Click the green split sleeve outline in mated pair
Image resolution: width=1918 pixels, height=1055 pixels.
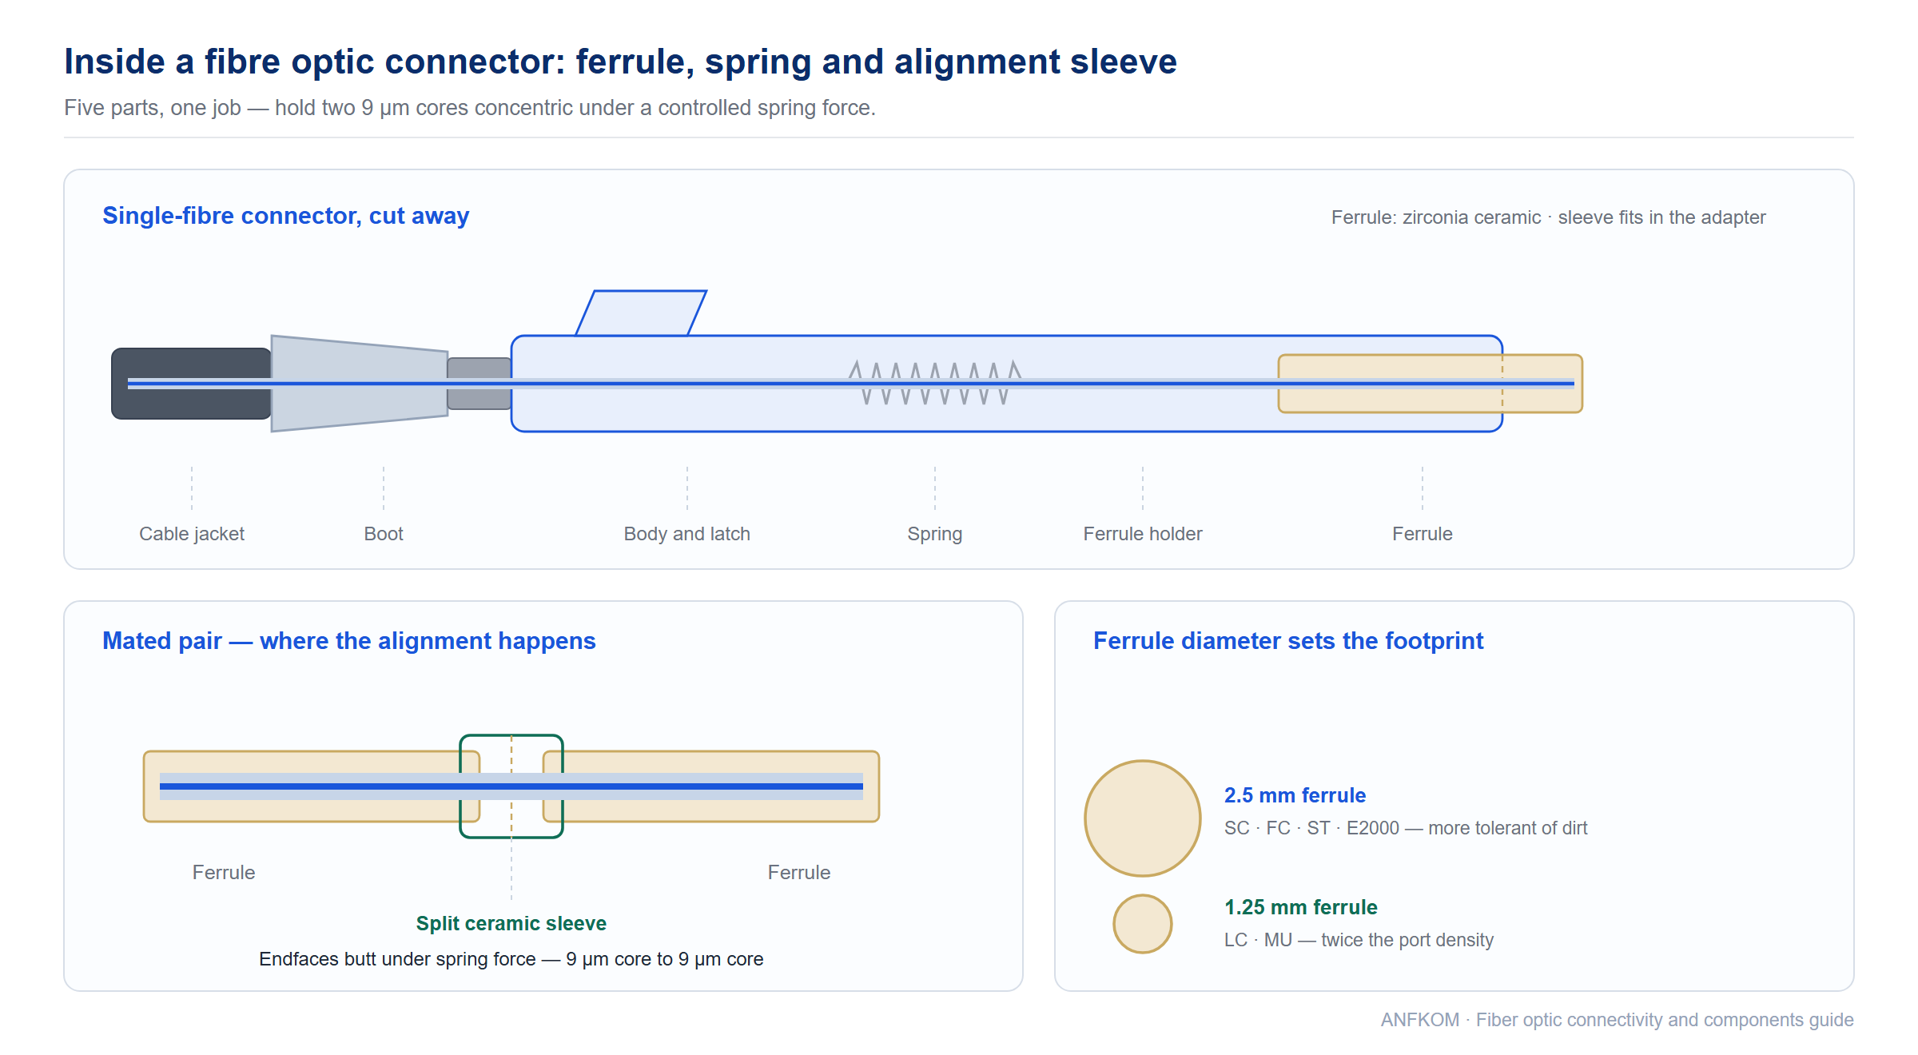tap(511, 786)
